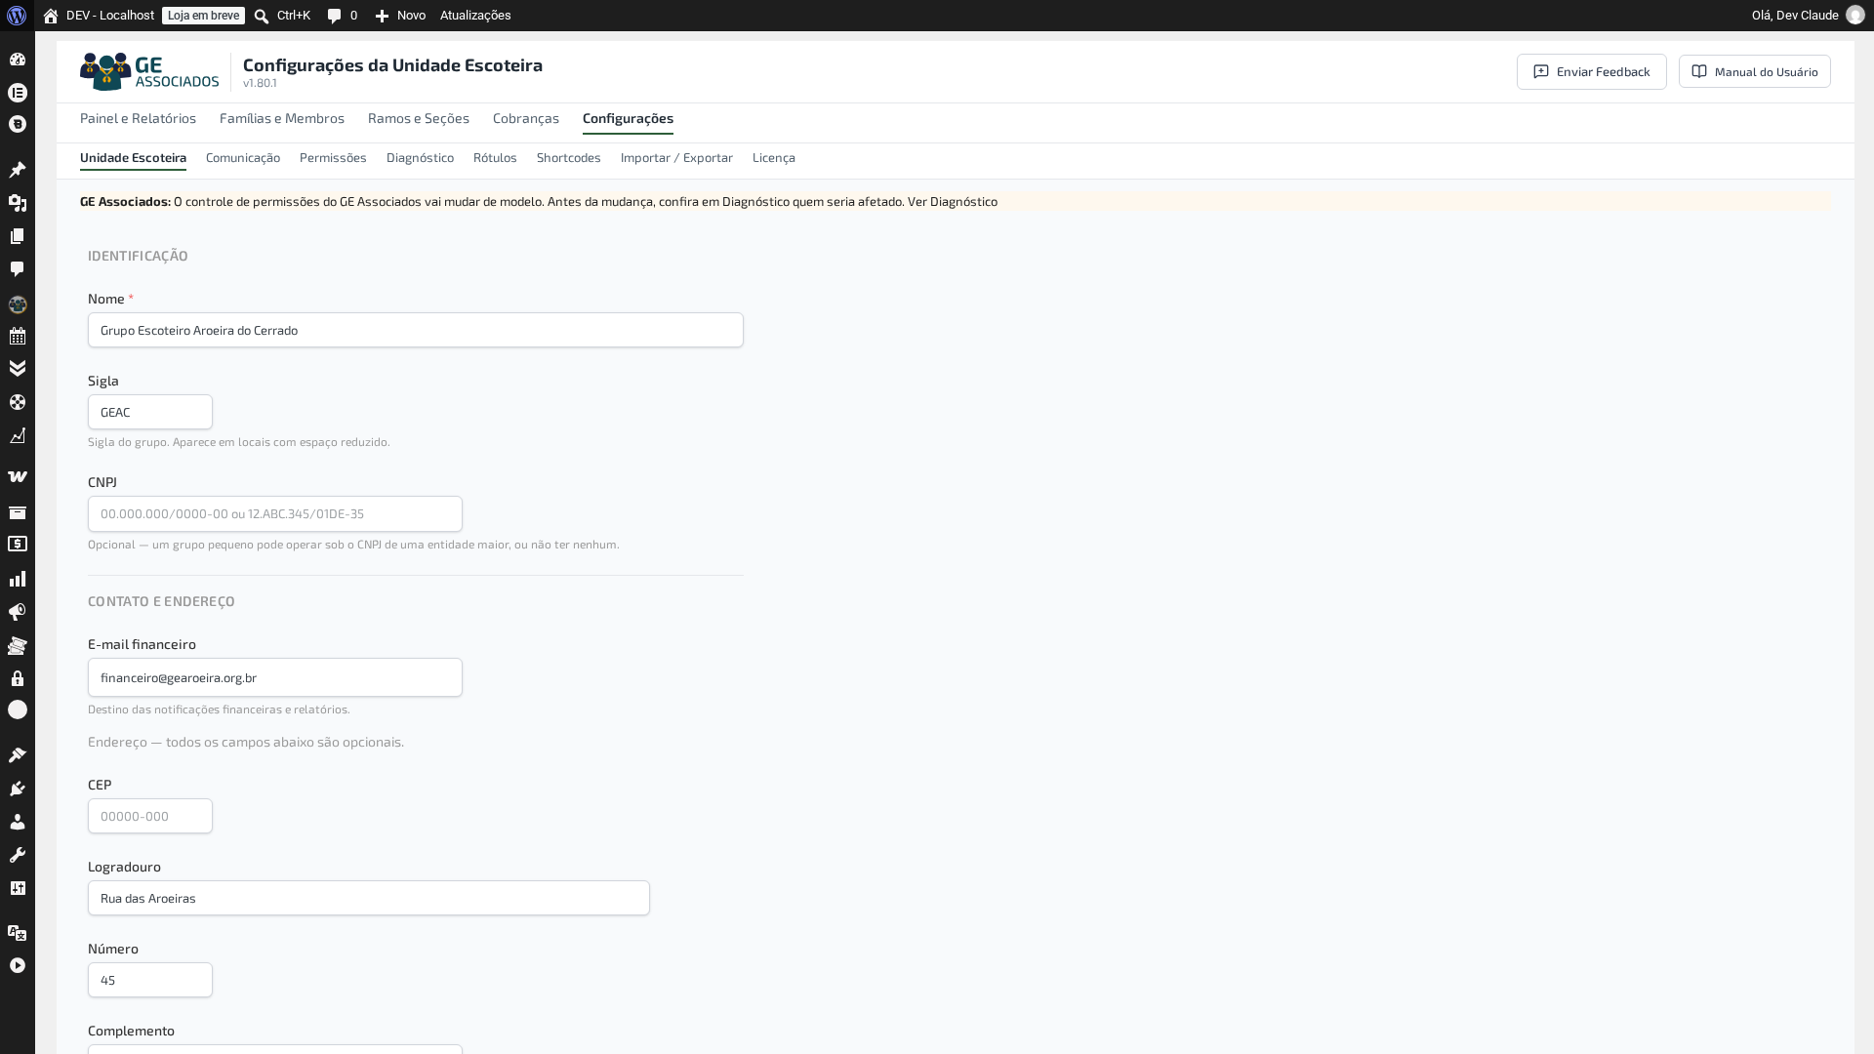Open Posts via the pushpin sidebar icon
Image resolution: width=1874 pixels, height=1054 pixels.
pos(18,170)
